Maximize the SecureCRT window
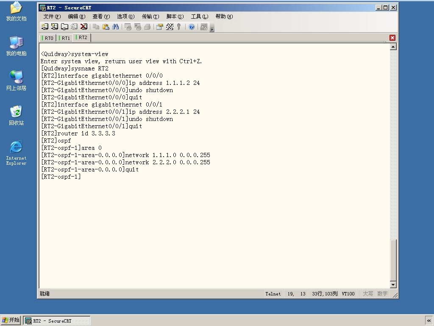This screenshot has height=326, width=434. tap(386, 8)
